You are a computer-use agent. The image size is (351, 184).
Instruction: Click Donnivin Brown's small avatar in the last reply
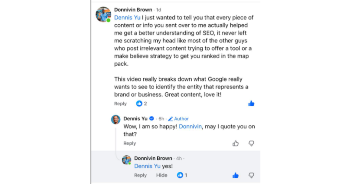(126, 159)
